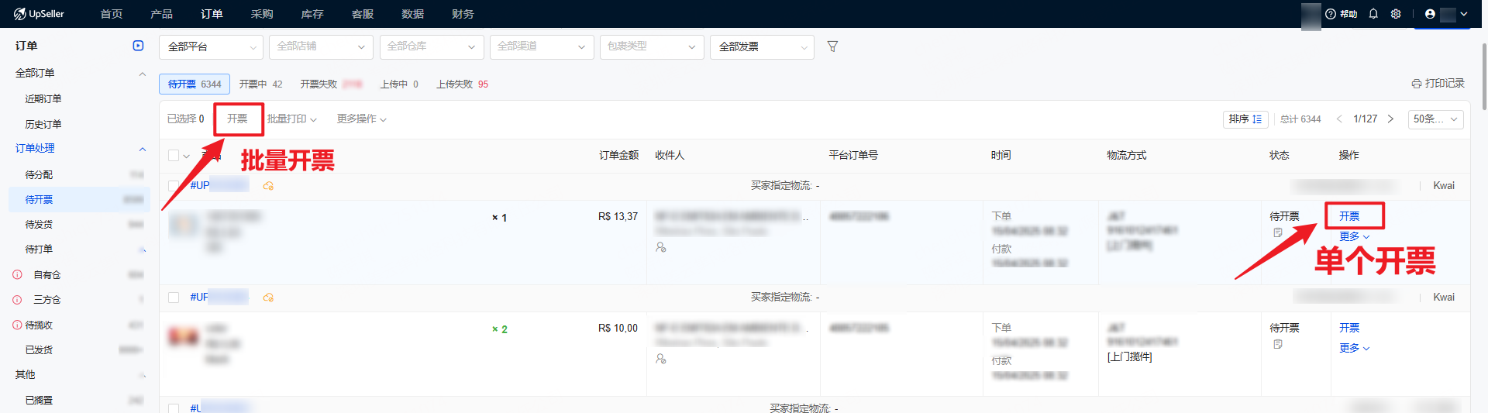Check the first order's checkbox
Image resolution: width=1488 pixels, height=413 pixels.
coord(174,186)
